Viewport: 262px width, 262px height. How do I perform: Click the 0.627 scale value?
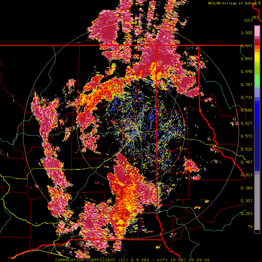pyautogui.click(x=247, y=123)
